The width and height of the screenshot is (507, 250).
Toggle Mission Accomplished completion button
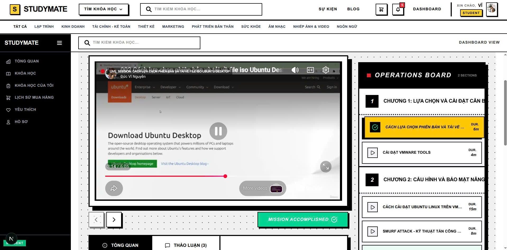tap(303, 219)
